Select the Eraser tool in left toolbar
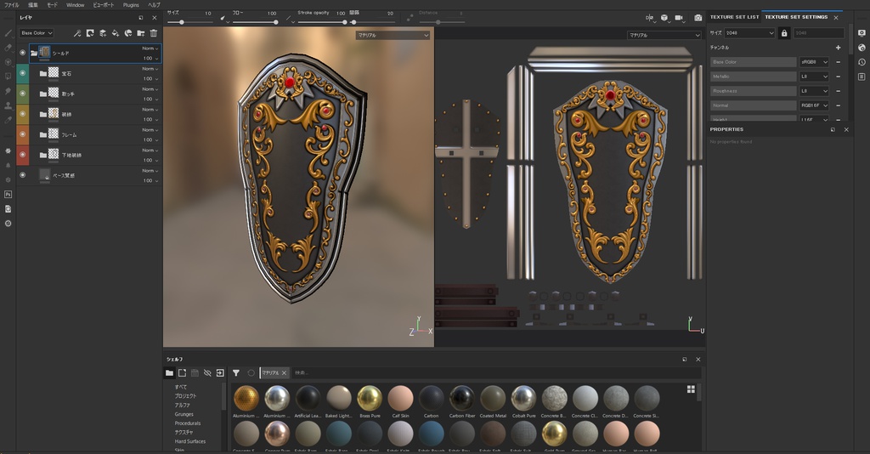Image resolution: width=870 pixels, height=454 pixels. (8, 48)
